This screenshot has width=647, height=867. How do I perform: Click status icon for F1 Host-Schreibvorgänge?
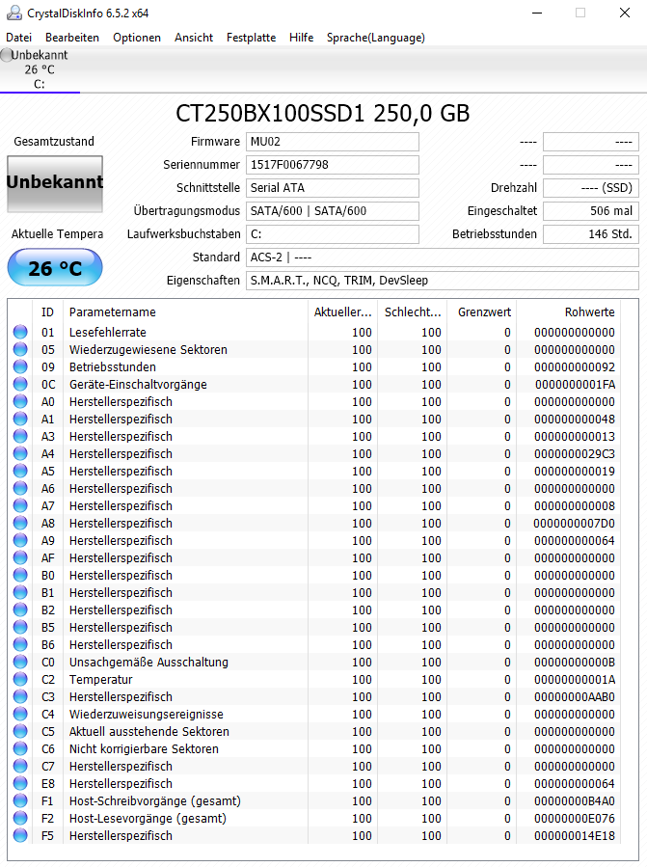point(20,800)
